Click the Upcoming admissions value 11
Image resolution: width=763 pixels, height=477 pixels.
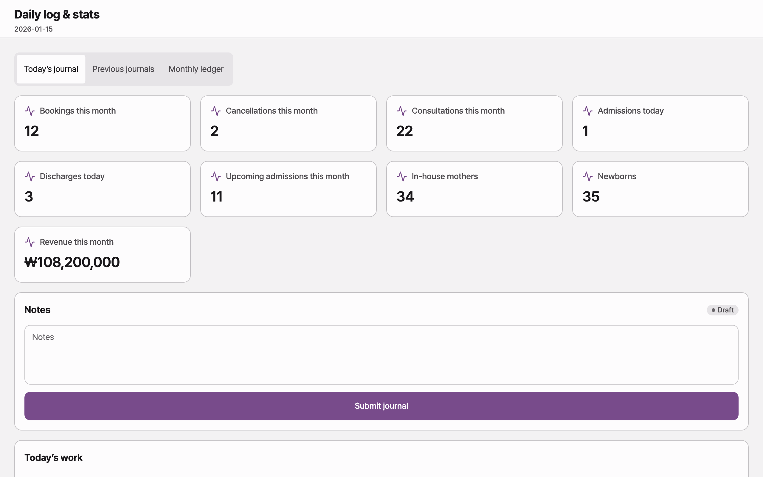(217, 196)
